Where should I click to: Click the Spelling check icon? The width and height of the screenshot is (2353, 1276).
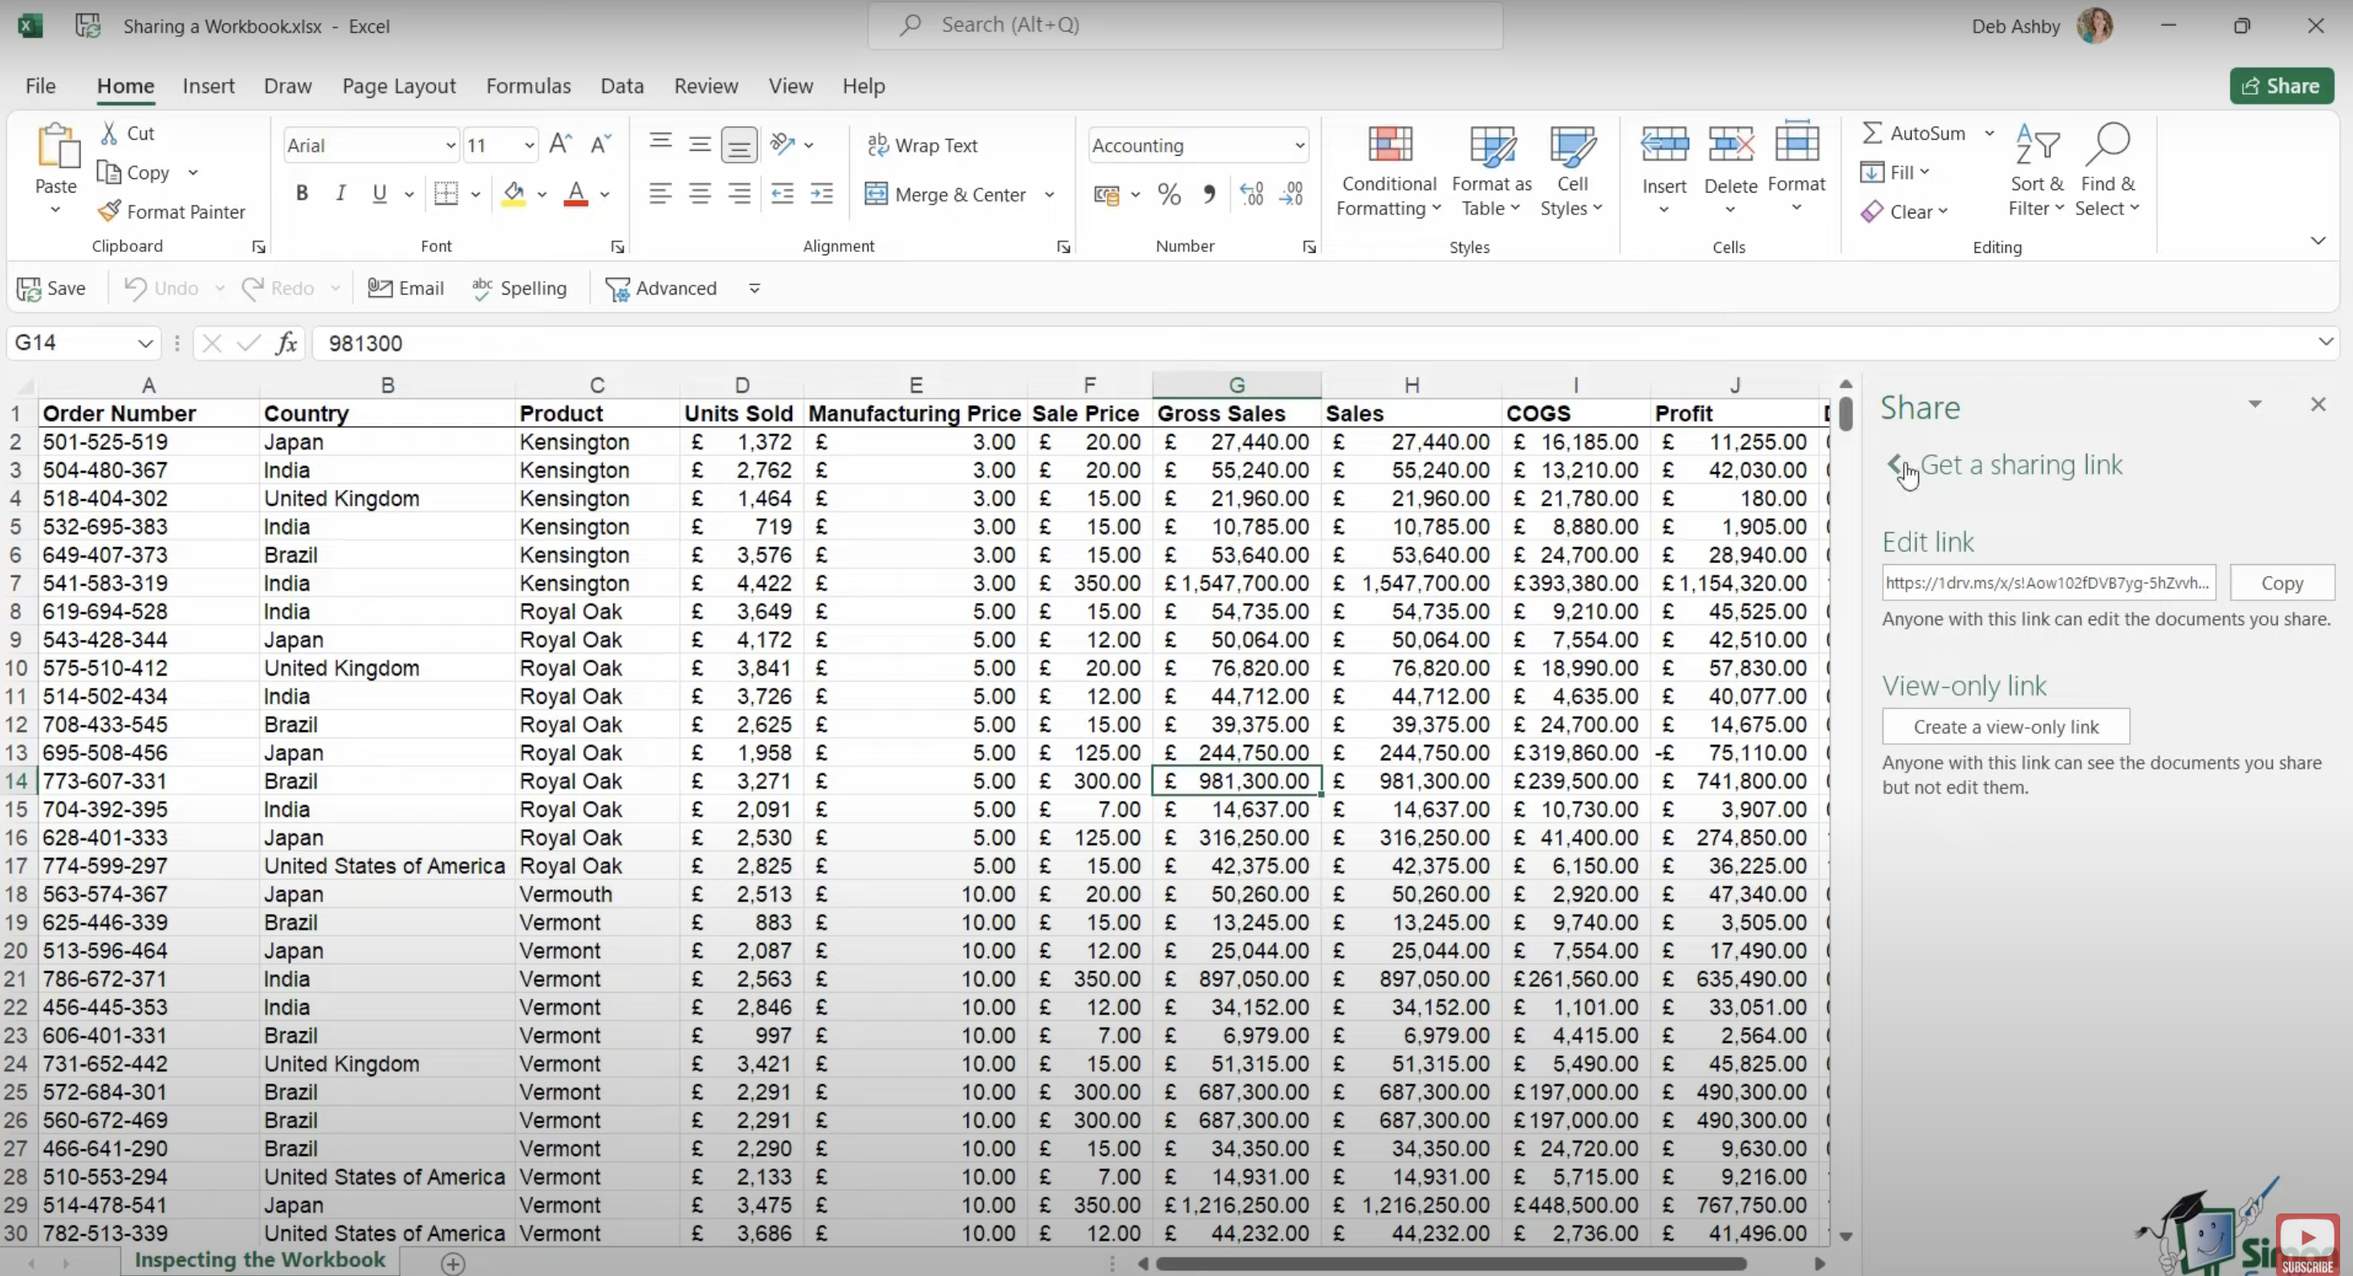pos(482,289)
